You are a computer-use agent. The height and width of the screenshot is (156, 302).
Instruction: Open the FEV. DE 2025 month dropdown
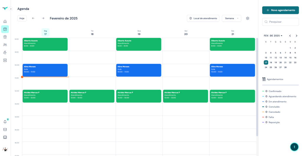pyautogui.click(x=273, y=36)
